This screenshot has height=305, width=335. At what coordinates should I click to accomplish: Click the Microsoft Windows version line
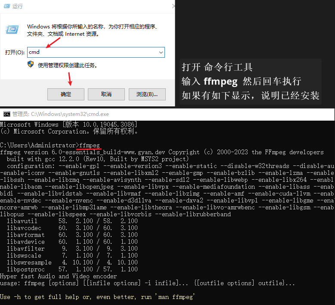click(x=68, y=124)
